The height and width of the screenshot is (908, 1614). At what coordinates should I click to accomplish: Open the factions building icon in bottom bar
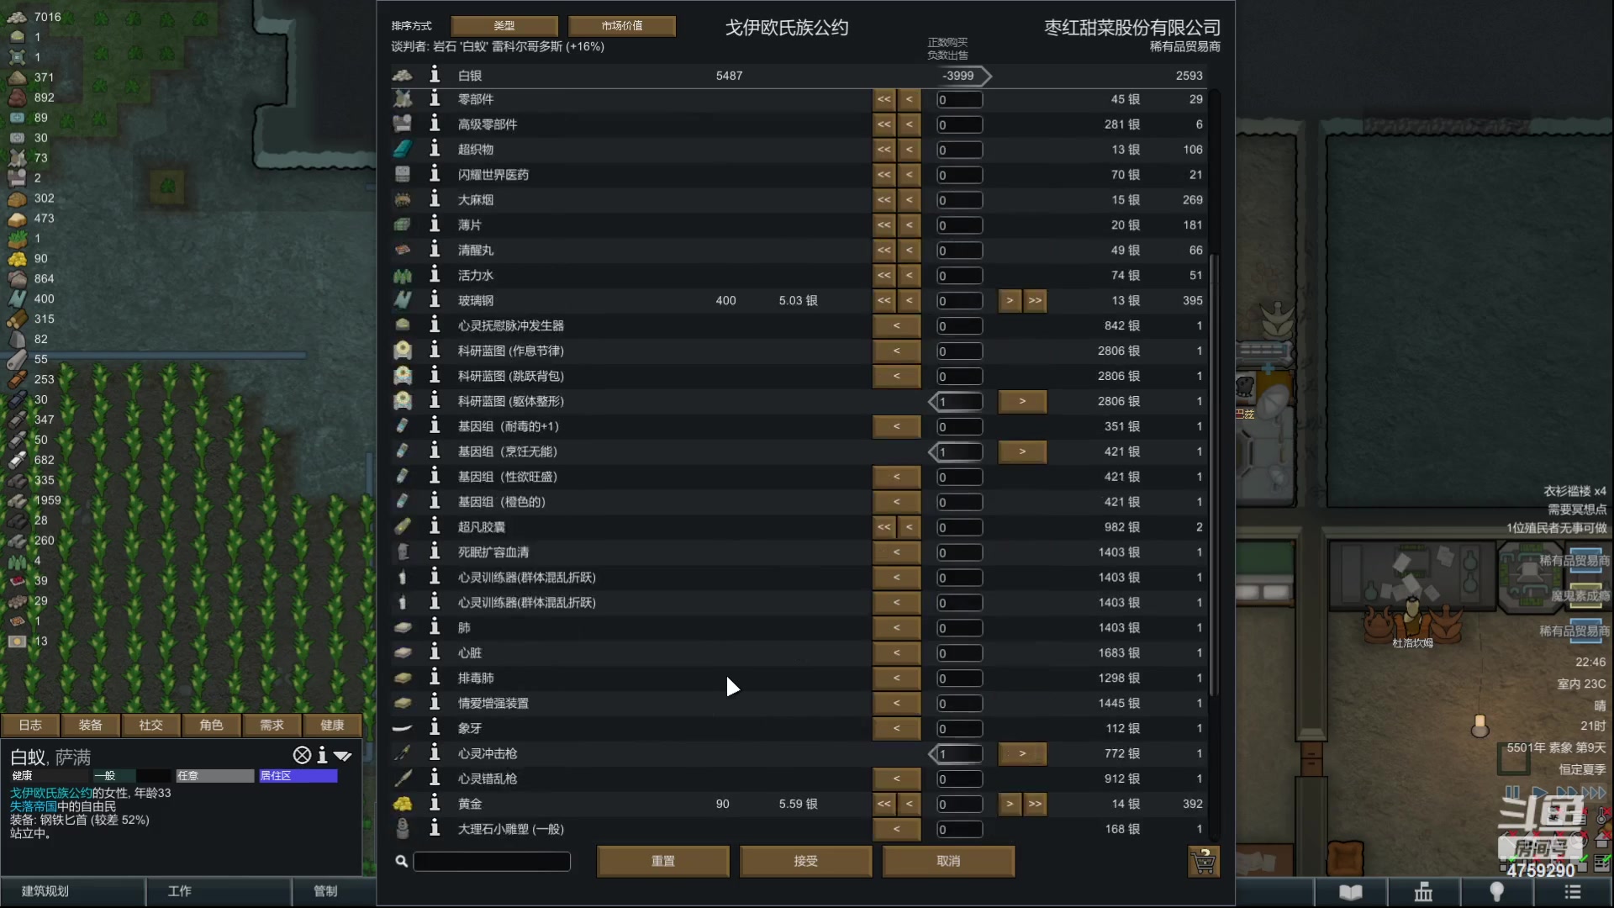pyautogui.click(x=1423, y=892)
